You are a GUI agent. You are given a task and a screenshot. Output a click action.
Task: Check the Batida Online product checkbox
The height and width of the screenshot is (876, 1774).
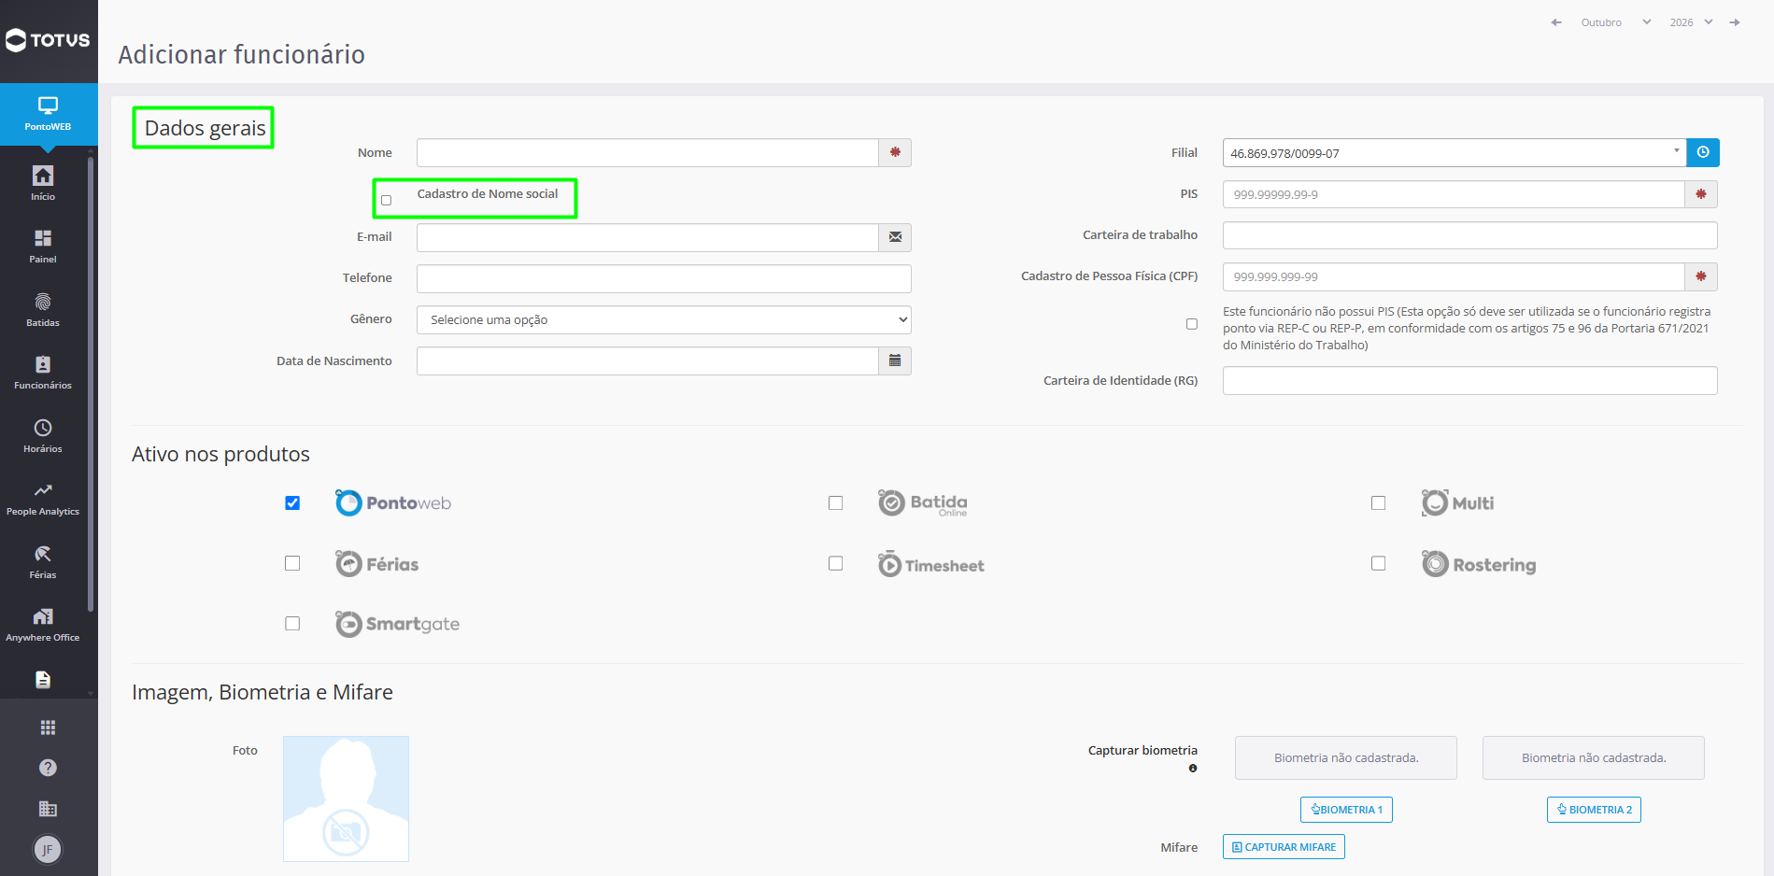pos(836,503)
